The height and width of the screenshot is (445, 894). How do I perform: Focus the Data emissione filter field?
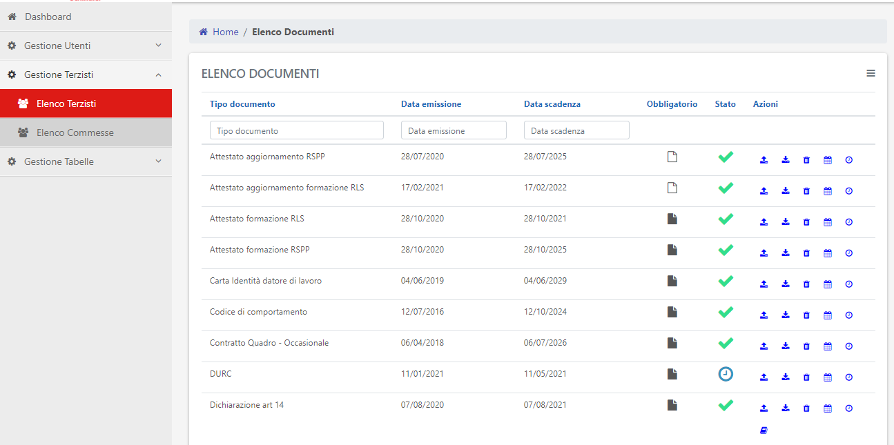(x=454, y=130)
